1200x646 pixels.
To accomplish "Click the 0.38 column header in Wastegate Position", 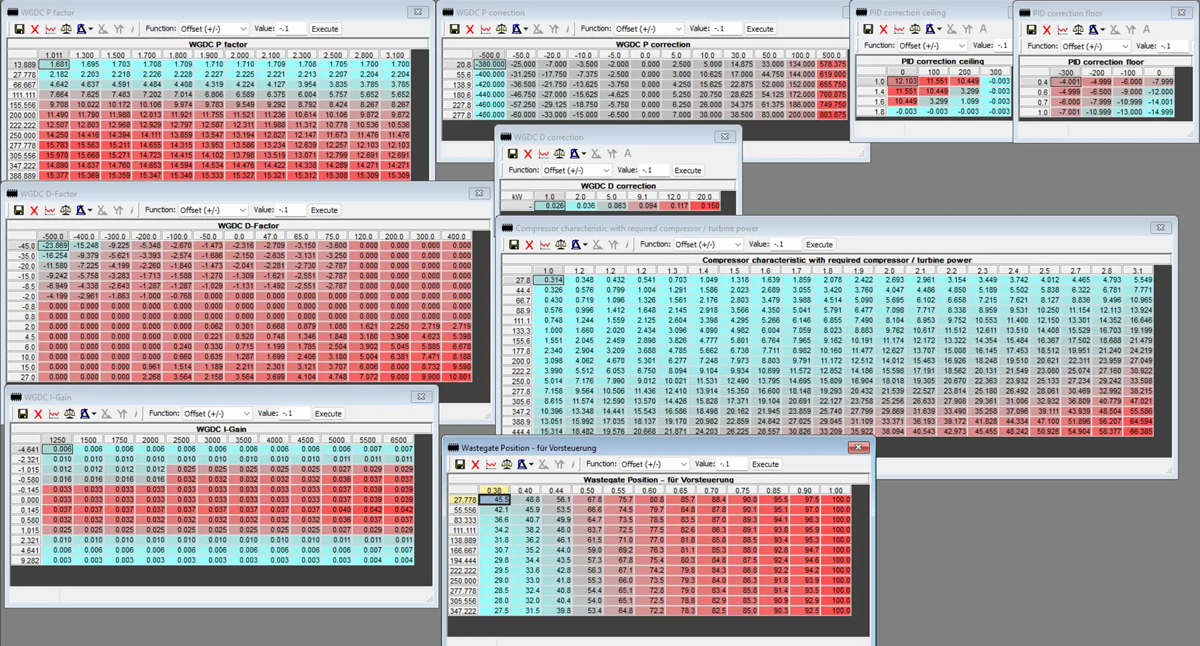I will pyautogui.click(x=495, y=490).
